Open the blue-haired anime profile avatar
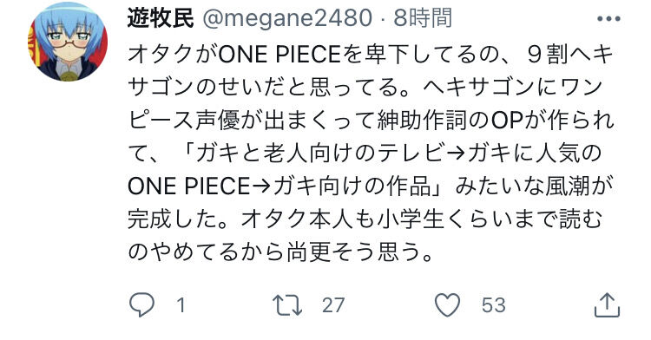Screen dimensions: 651x340 (x=68, y=42)
